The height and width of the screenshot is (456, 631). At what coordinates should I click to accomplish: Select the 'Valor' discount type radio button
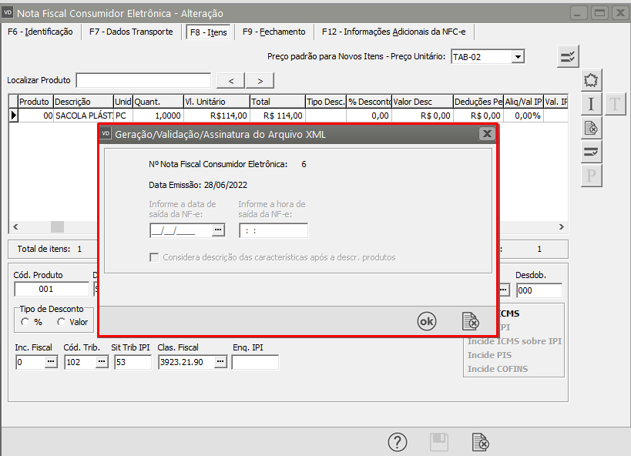pyautogui.click(x=62, y=322)
